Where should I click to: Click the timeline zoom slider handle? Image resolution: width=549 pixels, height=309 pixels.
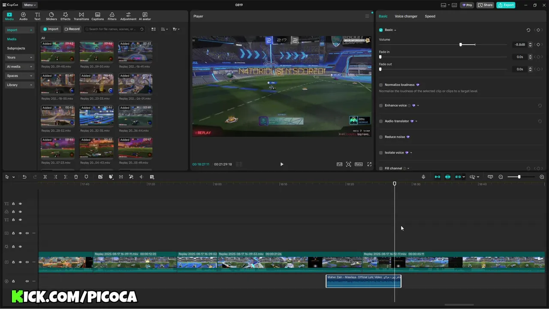point(519,177)
